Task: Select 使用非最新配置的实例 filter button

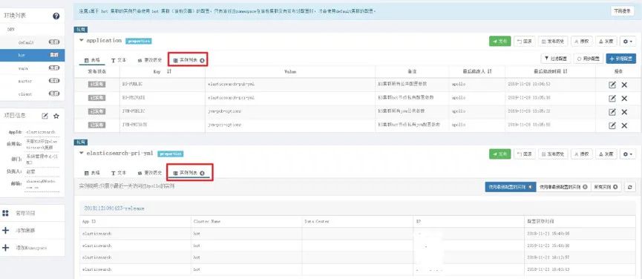Action: click(x=563, y=187)
